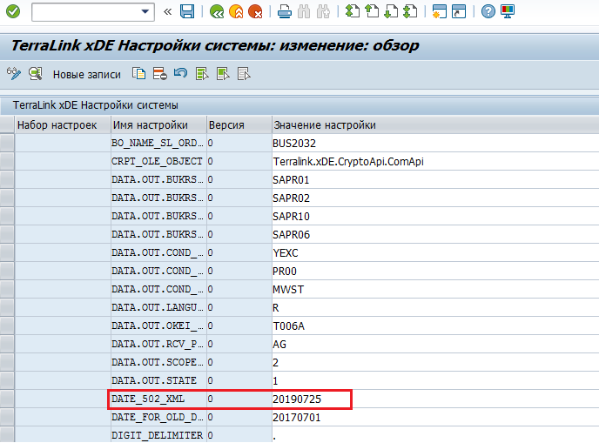Click the green Back arrow icon

tap(217, 11)
